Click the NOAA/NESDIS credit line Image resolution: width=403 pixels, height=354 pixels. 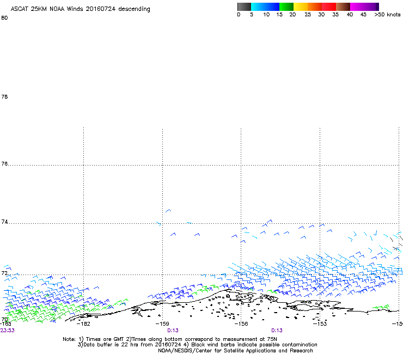pos(235,351)
